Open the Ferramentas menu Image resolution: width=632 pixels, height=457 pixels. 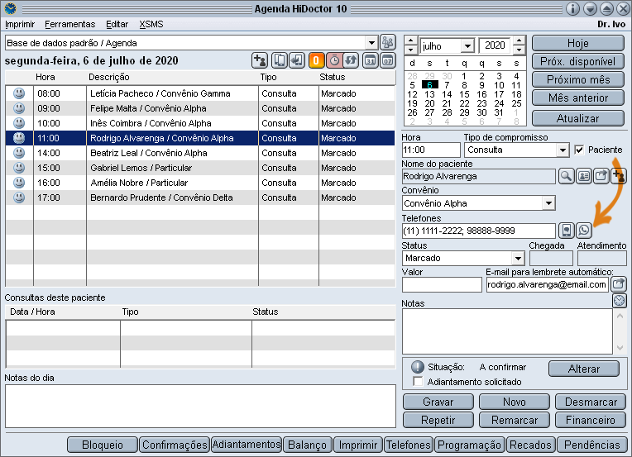(x=70, y=24)
